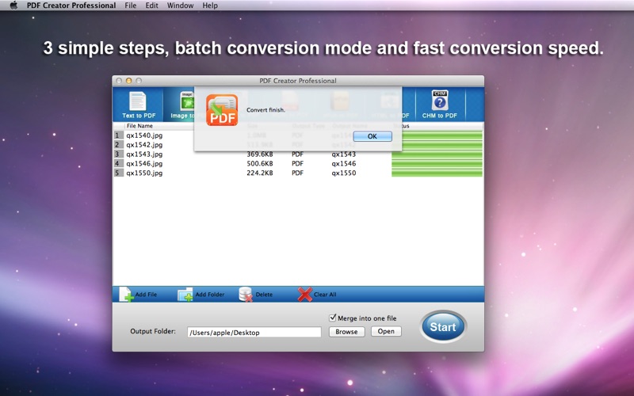Click the 500.6KB size cell
634x396 pixels.
click(x=260, y=163)
